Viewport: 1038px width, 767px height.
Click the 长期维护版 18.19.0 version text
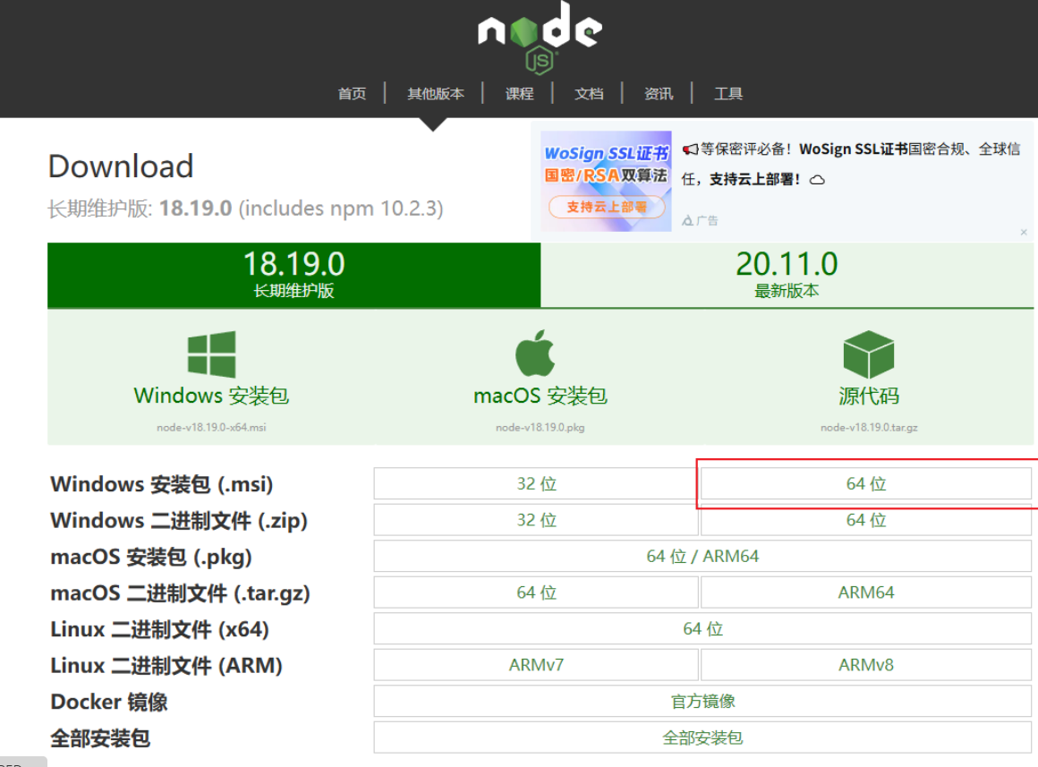pos(245,209)
